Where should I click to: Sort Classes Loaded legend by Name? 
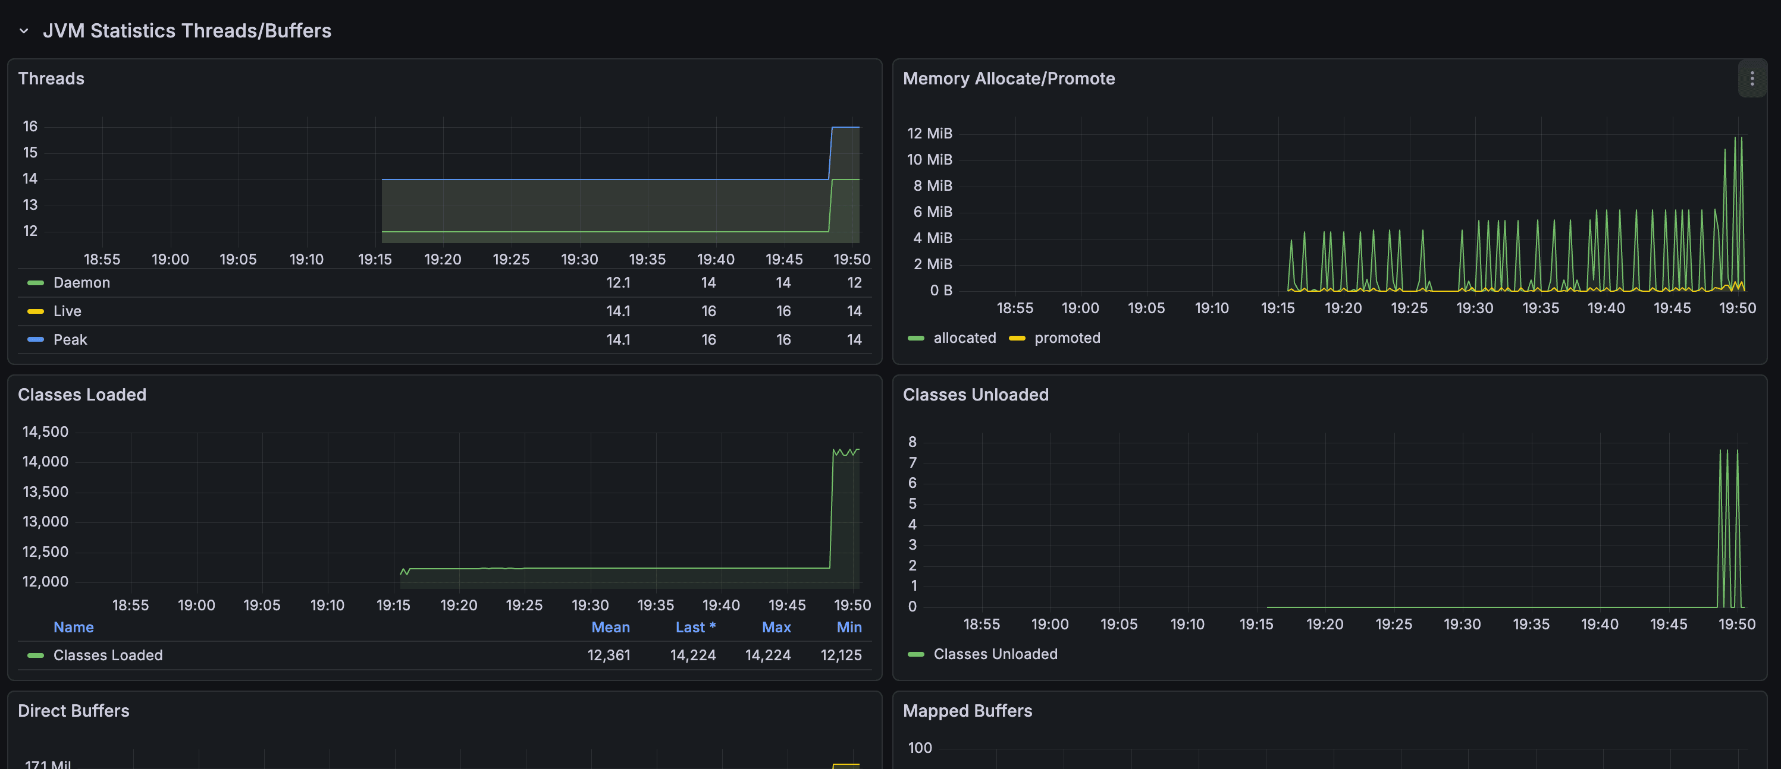click(73, 628)
